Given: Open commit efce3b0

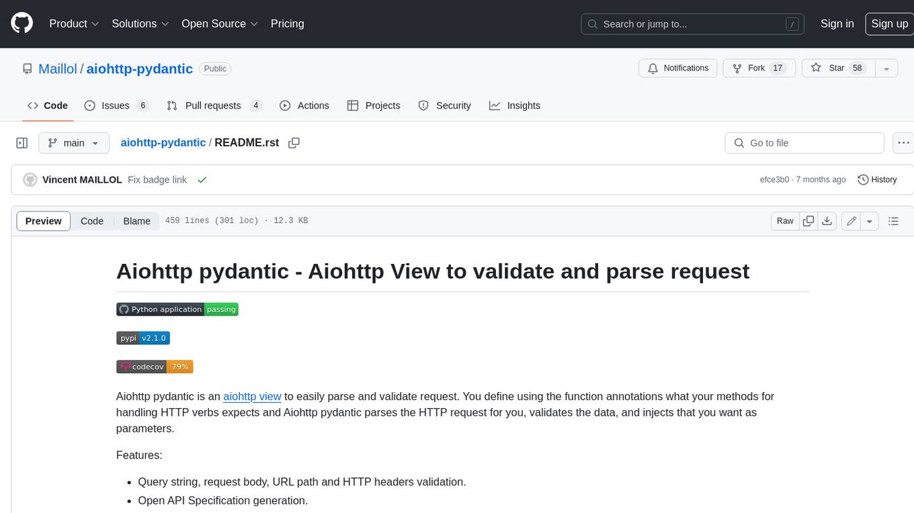Looking at the screenshot, I should click(774, 180).
